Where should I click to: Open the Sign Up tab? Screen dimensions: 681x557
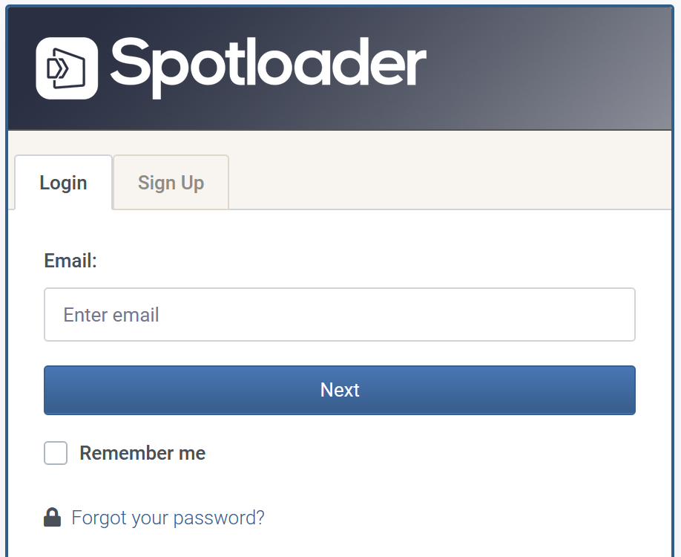point(171,183)
